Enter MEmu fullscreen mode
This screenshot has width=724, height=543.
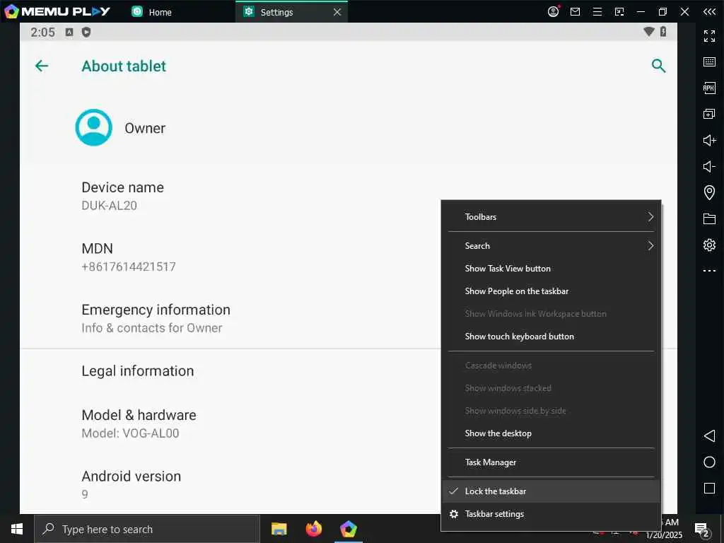click(x=709, y=35)
